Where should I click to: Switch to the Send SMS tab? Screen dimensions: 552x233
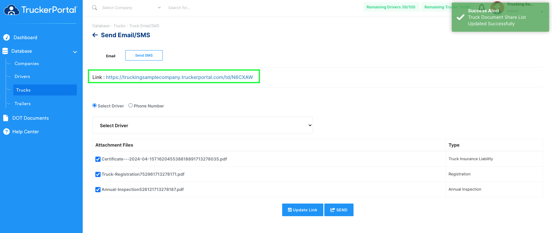pyautogui.click(x=144, y=55)
